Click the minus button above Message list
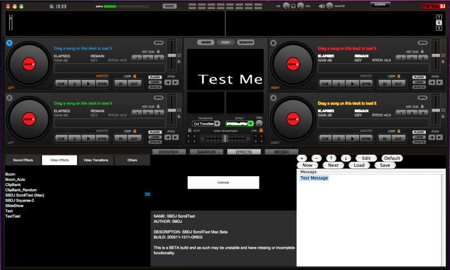450x270 pixels. point(316,158)
